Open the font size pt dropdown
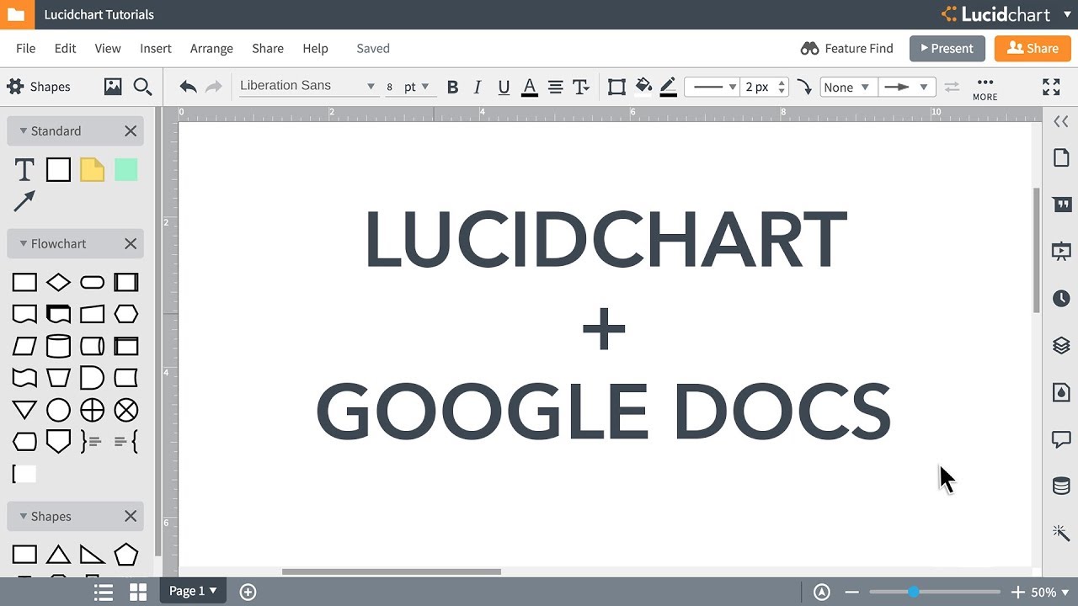The width and height of the screenshot is (1078, 606). pos(417,87)
